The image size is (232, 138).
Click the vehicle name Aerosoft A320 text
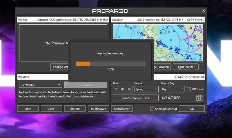click(x=72, y=20)
